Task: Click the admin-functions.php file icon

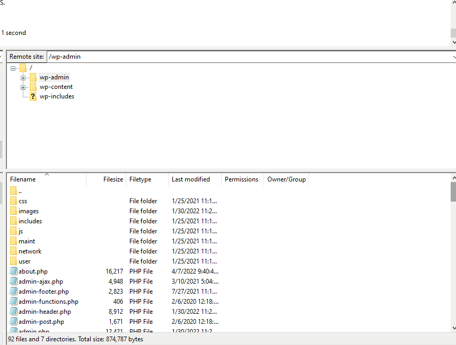Action: [13, 302]
